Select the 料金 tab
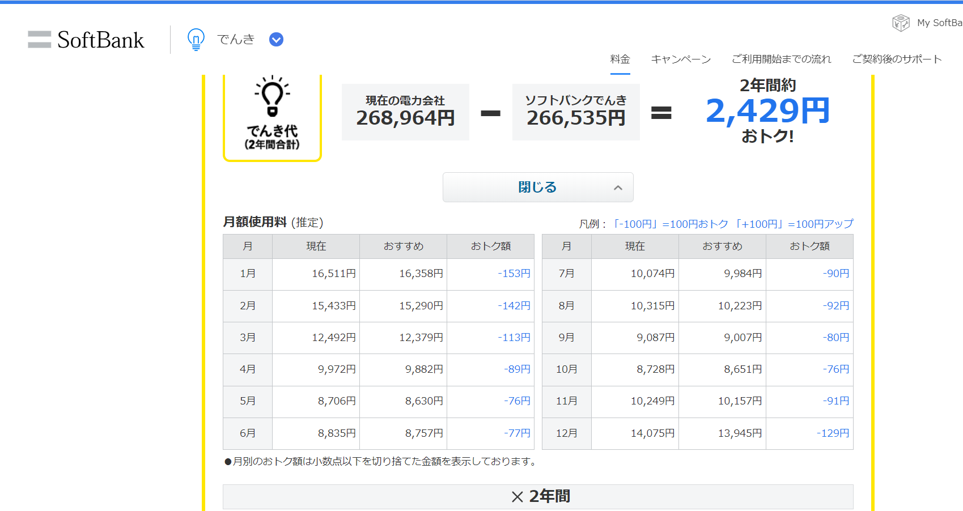Screen dimensions: 963x511 620,59
